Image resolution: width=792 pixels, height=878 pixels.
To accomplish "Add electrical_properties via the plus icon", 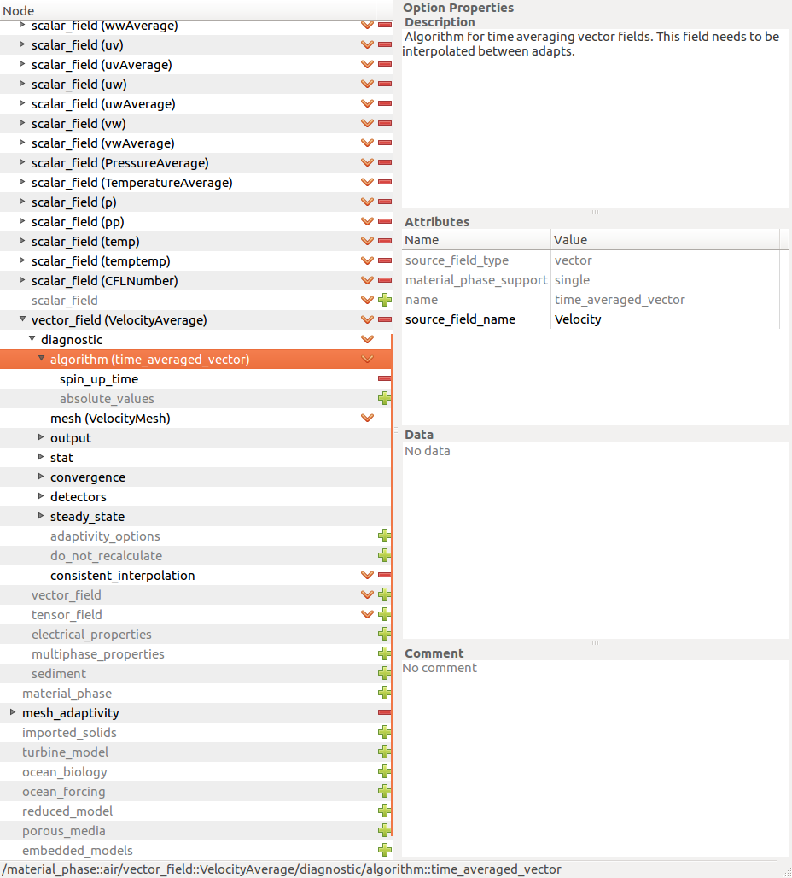I will point(385,634).
